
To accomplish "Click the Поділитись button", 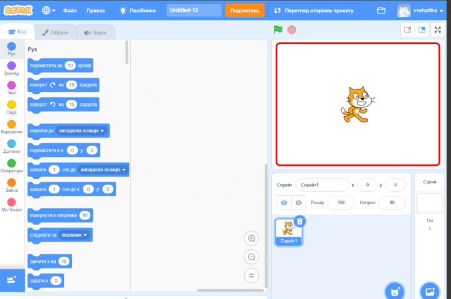I will coord(245,10).
